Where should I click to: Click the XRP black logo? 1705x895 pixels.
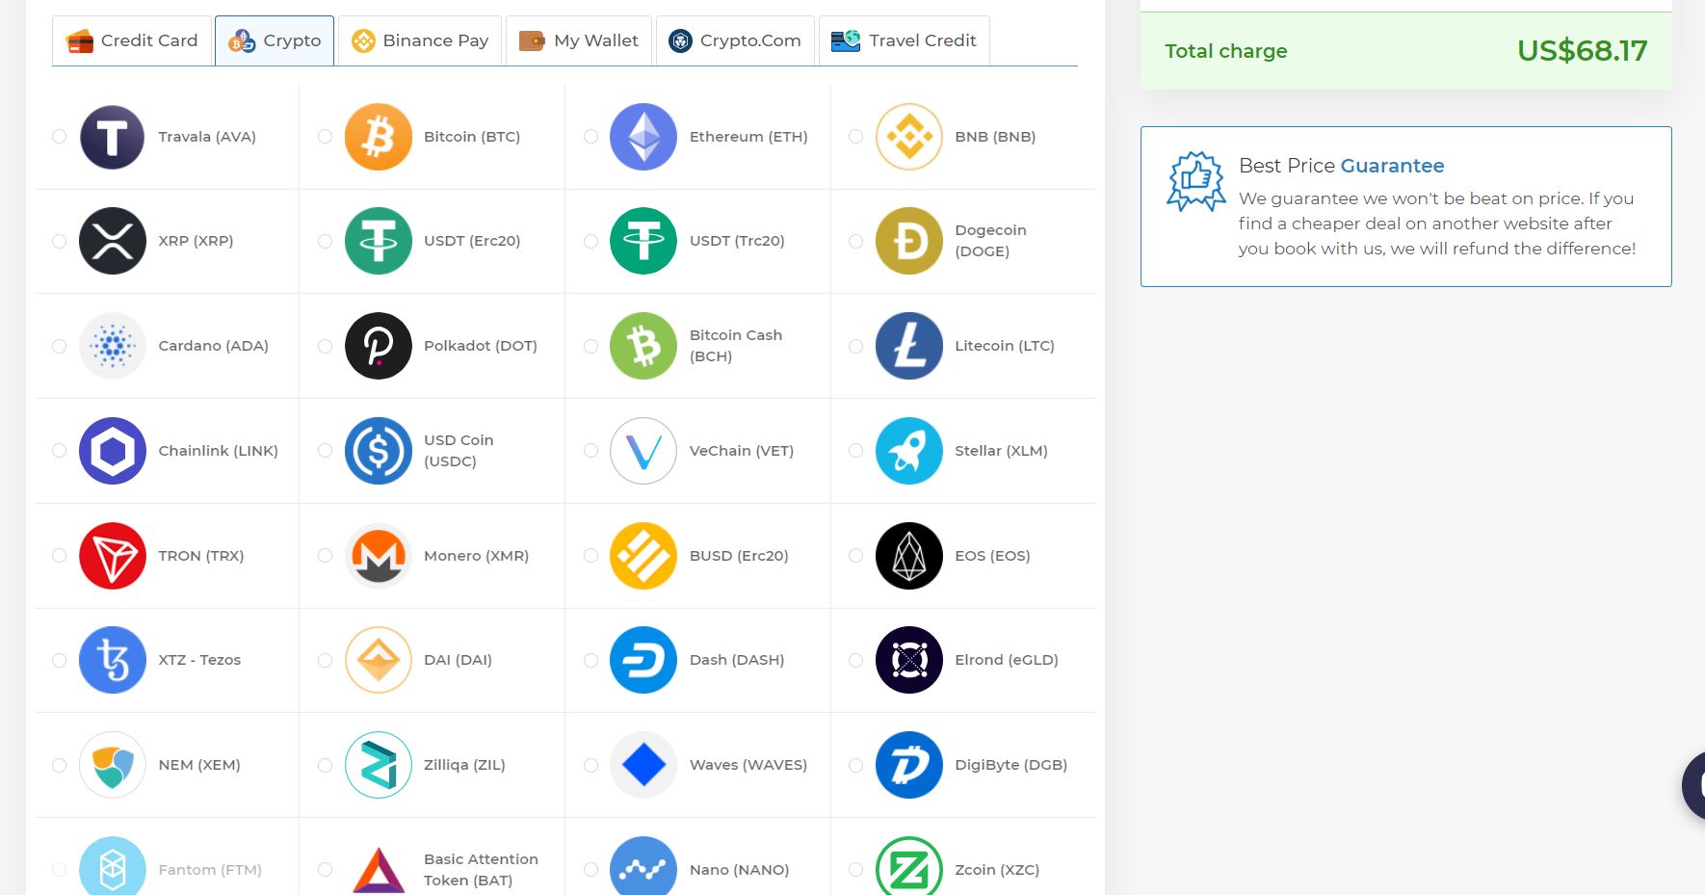(113, 241)
